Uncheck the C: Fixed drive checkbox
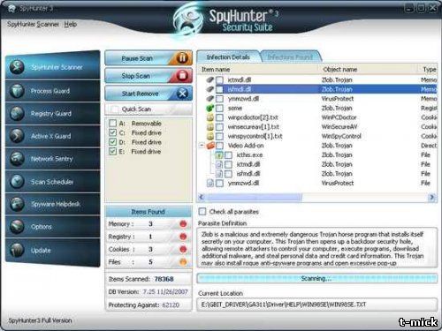This screenshot has height=331, width=442. pyautogui.click(x=112, y=132)
